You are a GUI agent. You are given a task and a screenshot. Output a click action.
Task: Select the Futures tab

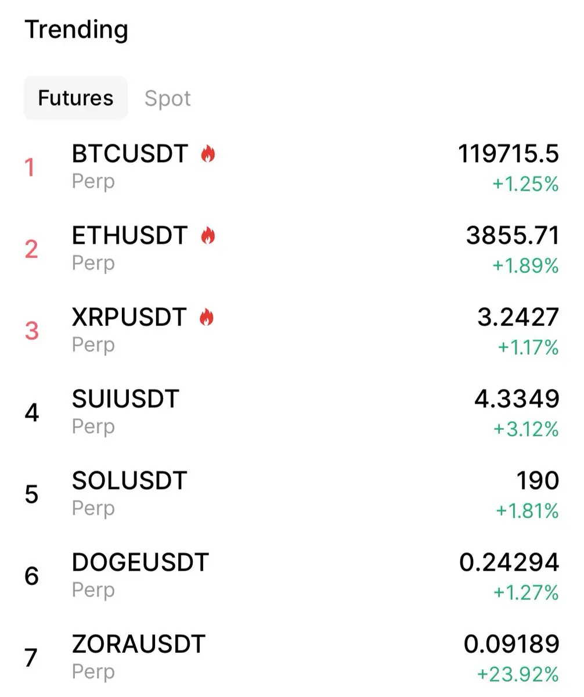click(x=75, y=98)
